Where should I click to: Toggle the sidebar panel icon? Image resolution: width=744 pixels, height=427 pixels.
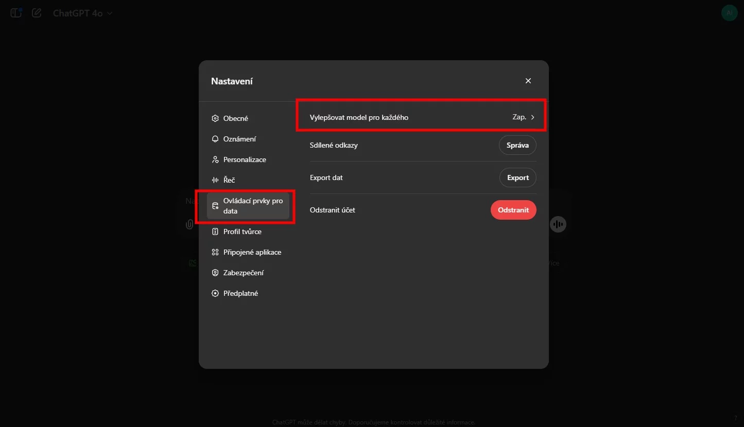pyautogui.click(x=16, y=13)
